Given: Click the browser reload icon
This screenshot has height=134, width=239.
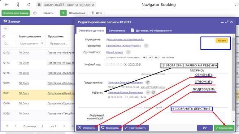Looking at the screenshot, I should [29, 5].
